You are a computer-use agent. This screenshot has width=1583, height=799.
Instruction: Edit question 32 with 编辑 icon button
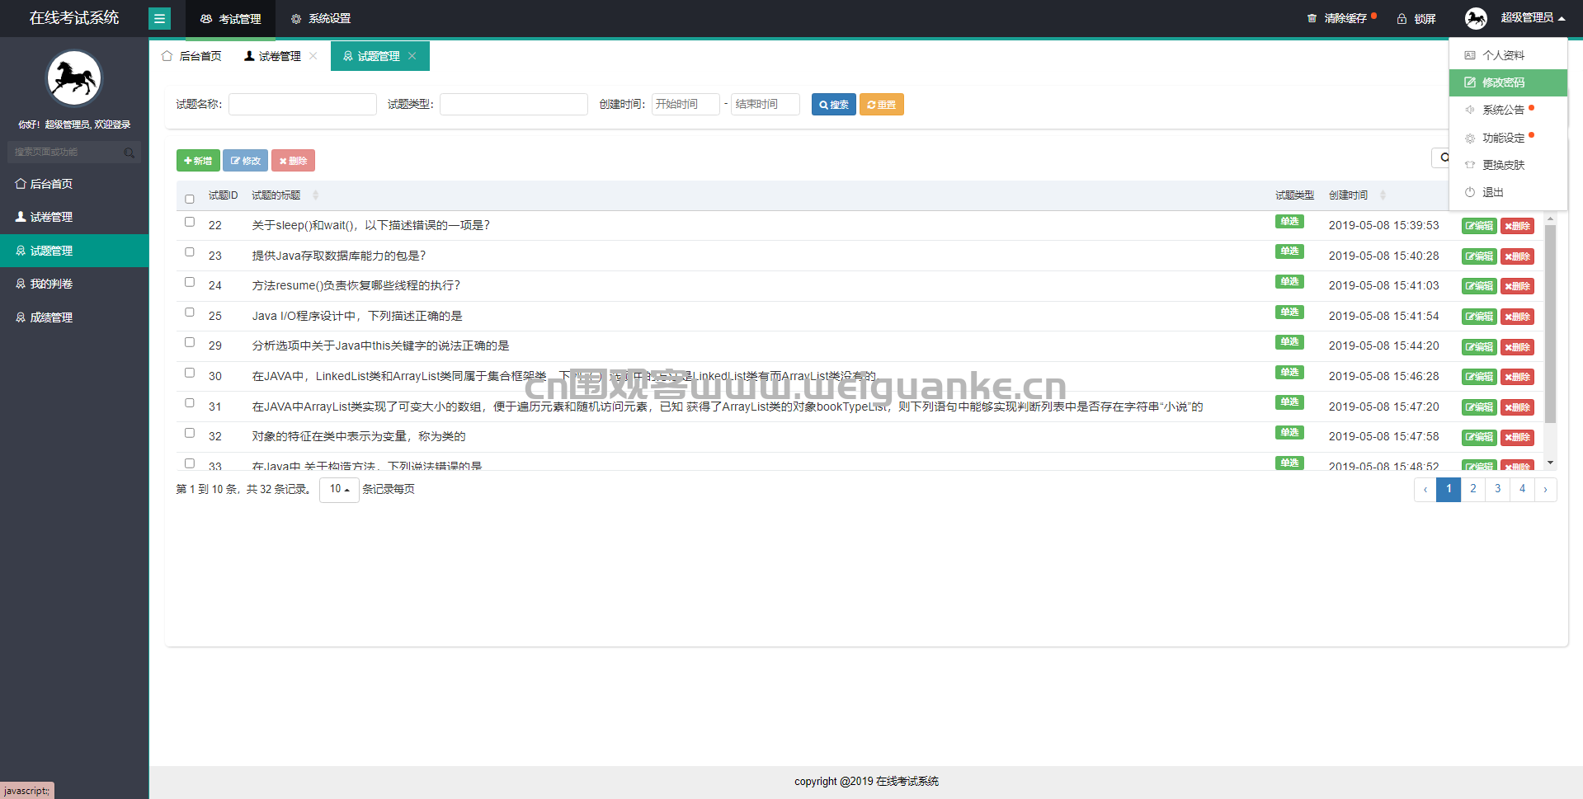pos(1479,437)
